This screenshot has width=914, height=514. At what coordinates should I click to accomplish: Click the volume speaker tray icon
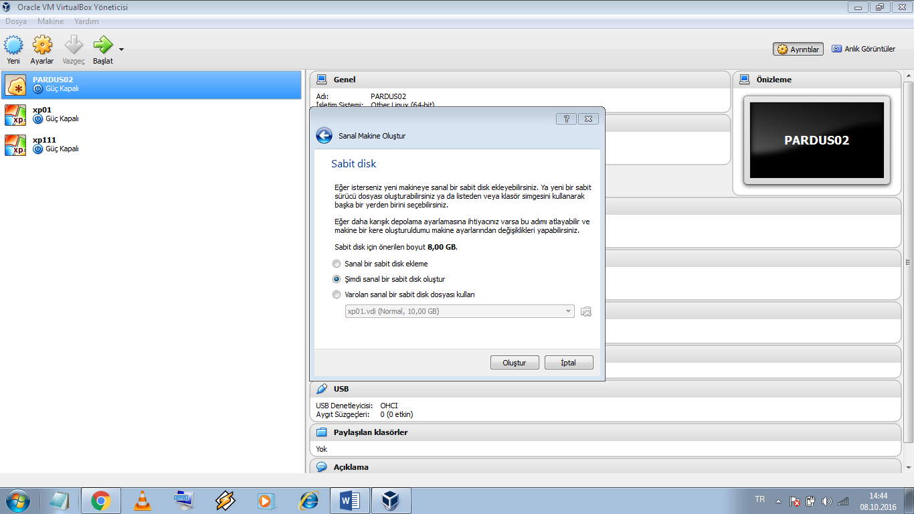click(826, 501)
